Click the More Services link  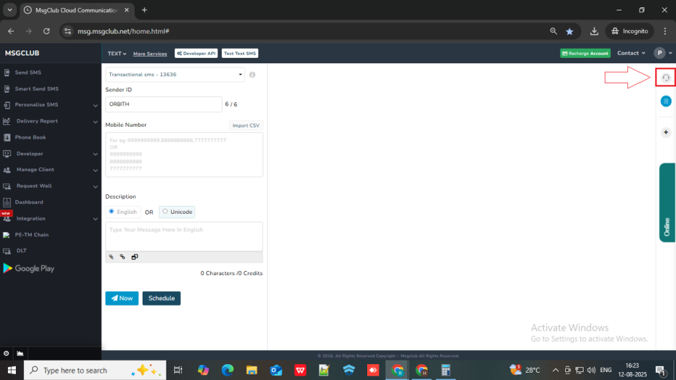(x=150, y=54)
